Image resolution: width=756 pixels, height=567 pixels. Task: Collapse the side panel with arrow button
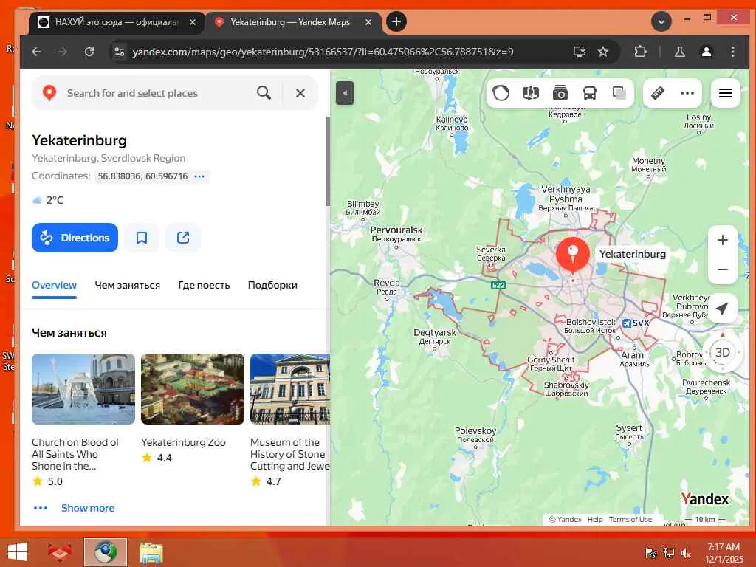click(345, 93)
